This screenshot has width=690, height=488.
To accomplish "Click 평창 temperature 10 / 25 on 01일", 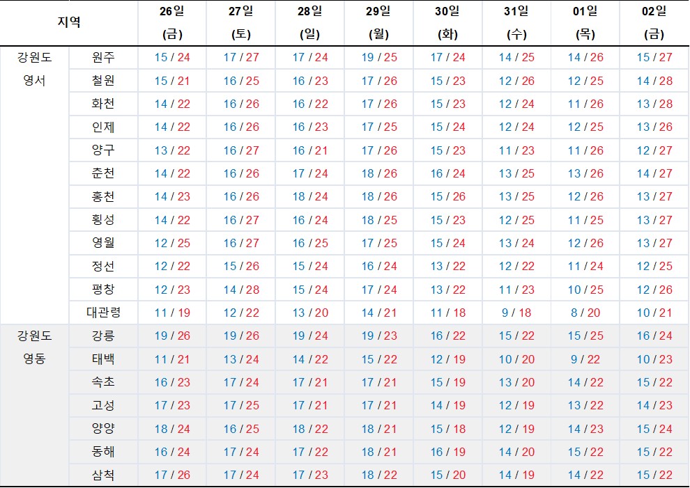I will coord(585,290).
